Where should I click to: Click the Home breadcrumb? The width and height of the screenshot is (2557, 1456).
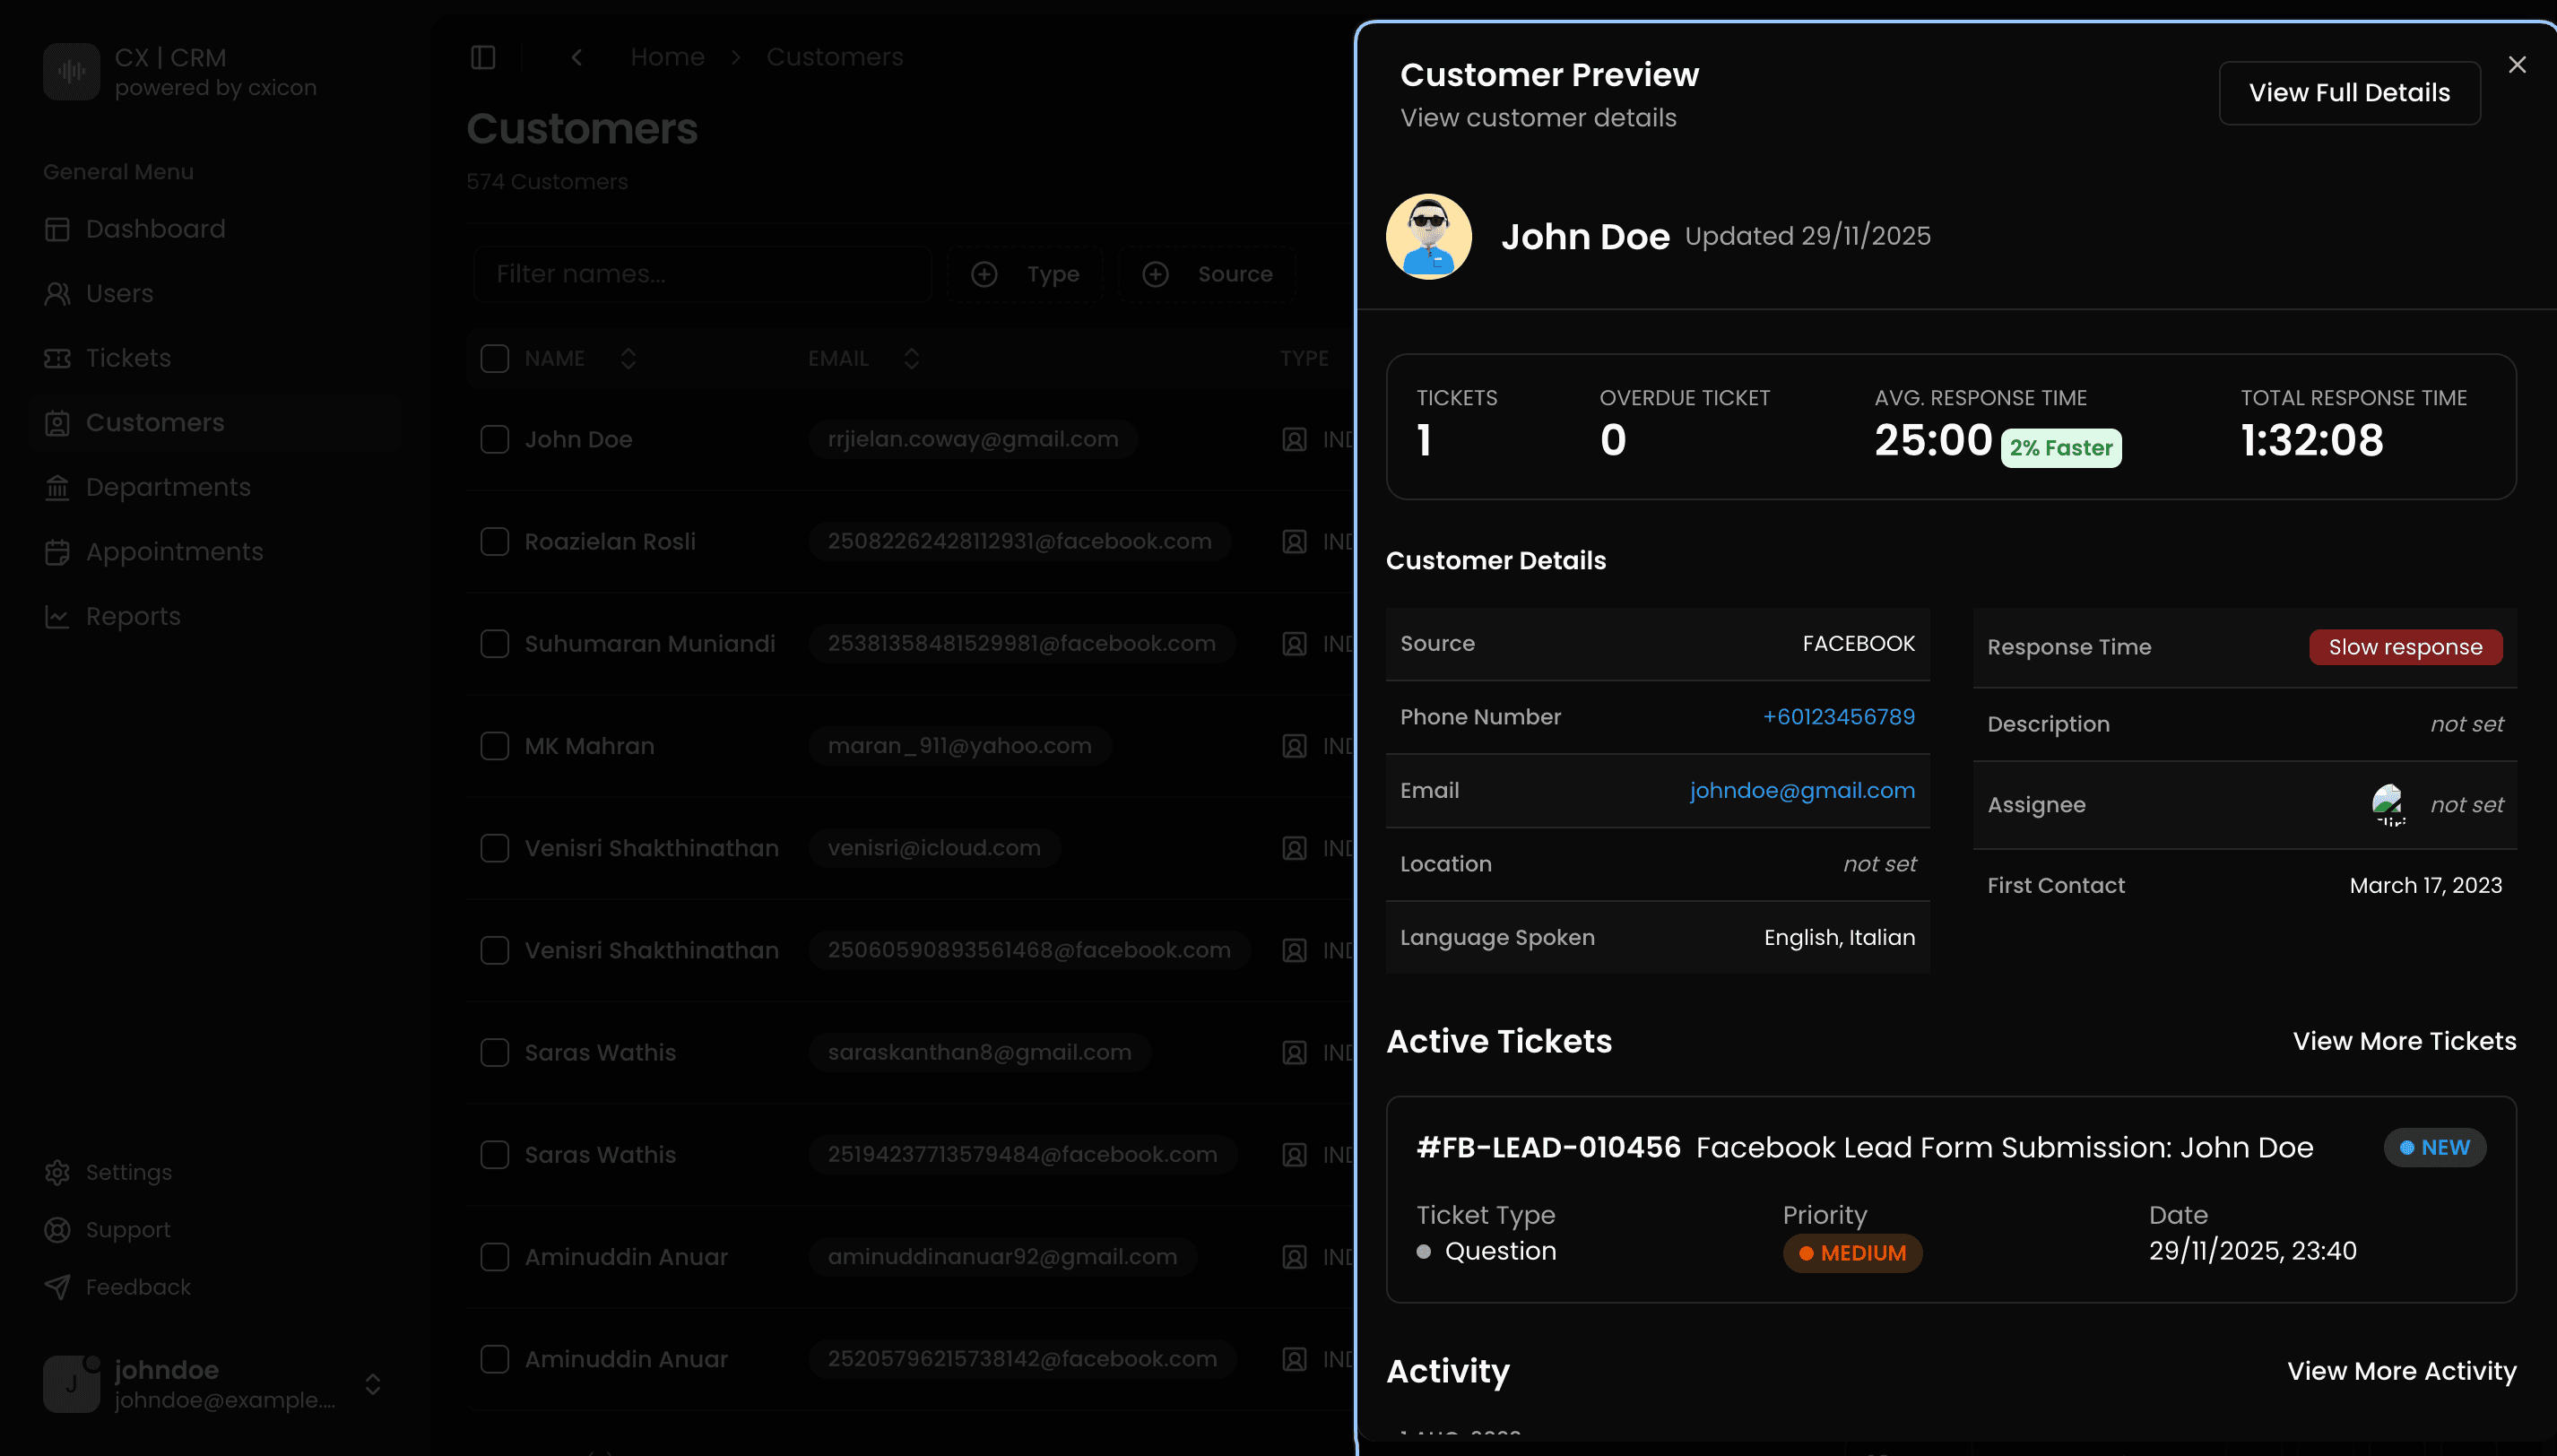tap(667, 57)
